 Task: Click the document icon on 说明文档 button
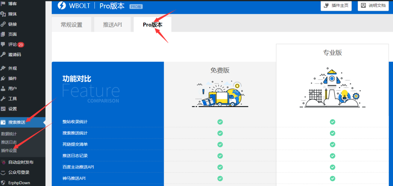point(363,5)
